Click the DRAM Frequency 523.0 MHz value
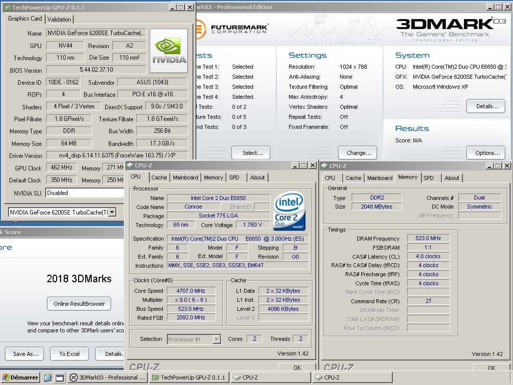The height and width of the screenshot is (385, 513). pos(428,238)
